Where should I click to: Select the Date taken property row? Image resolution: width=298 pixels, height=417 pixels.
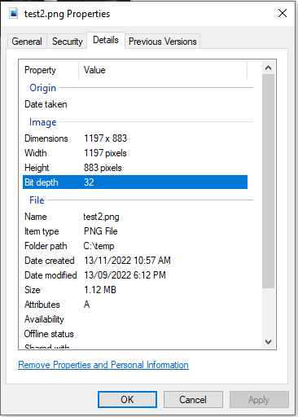[135, 104]
